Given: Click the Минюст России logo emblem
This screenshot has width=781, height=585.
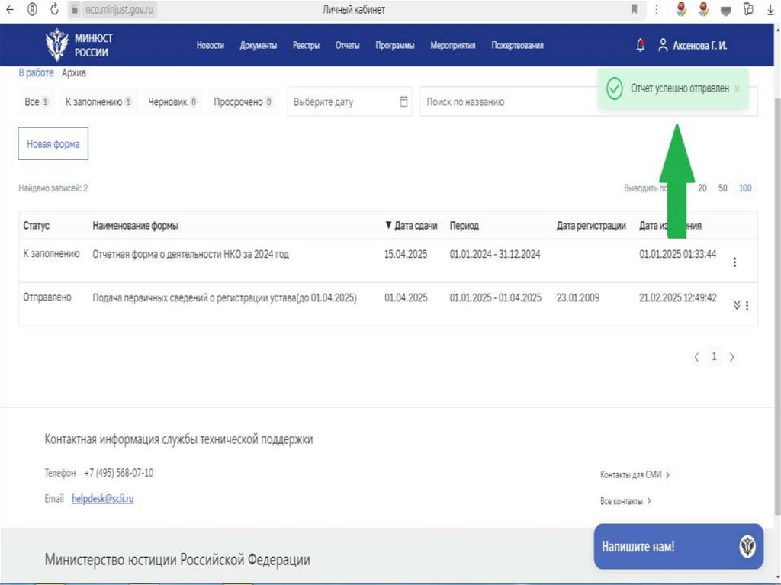Looking at the screenshot, I should [x=56, y=45].
